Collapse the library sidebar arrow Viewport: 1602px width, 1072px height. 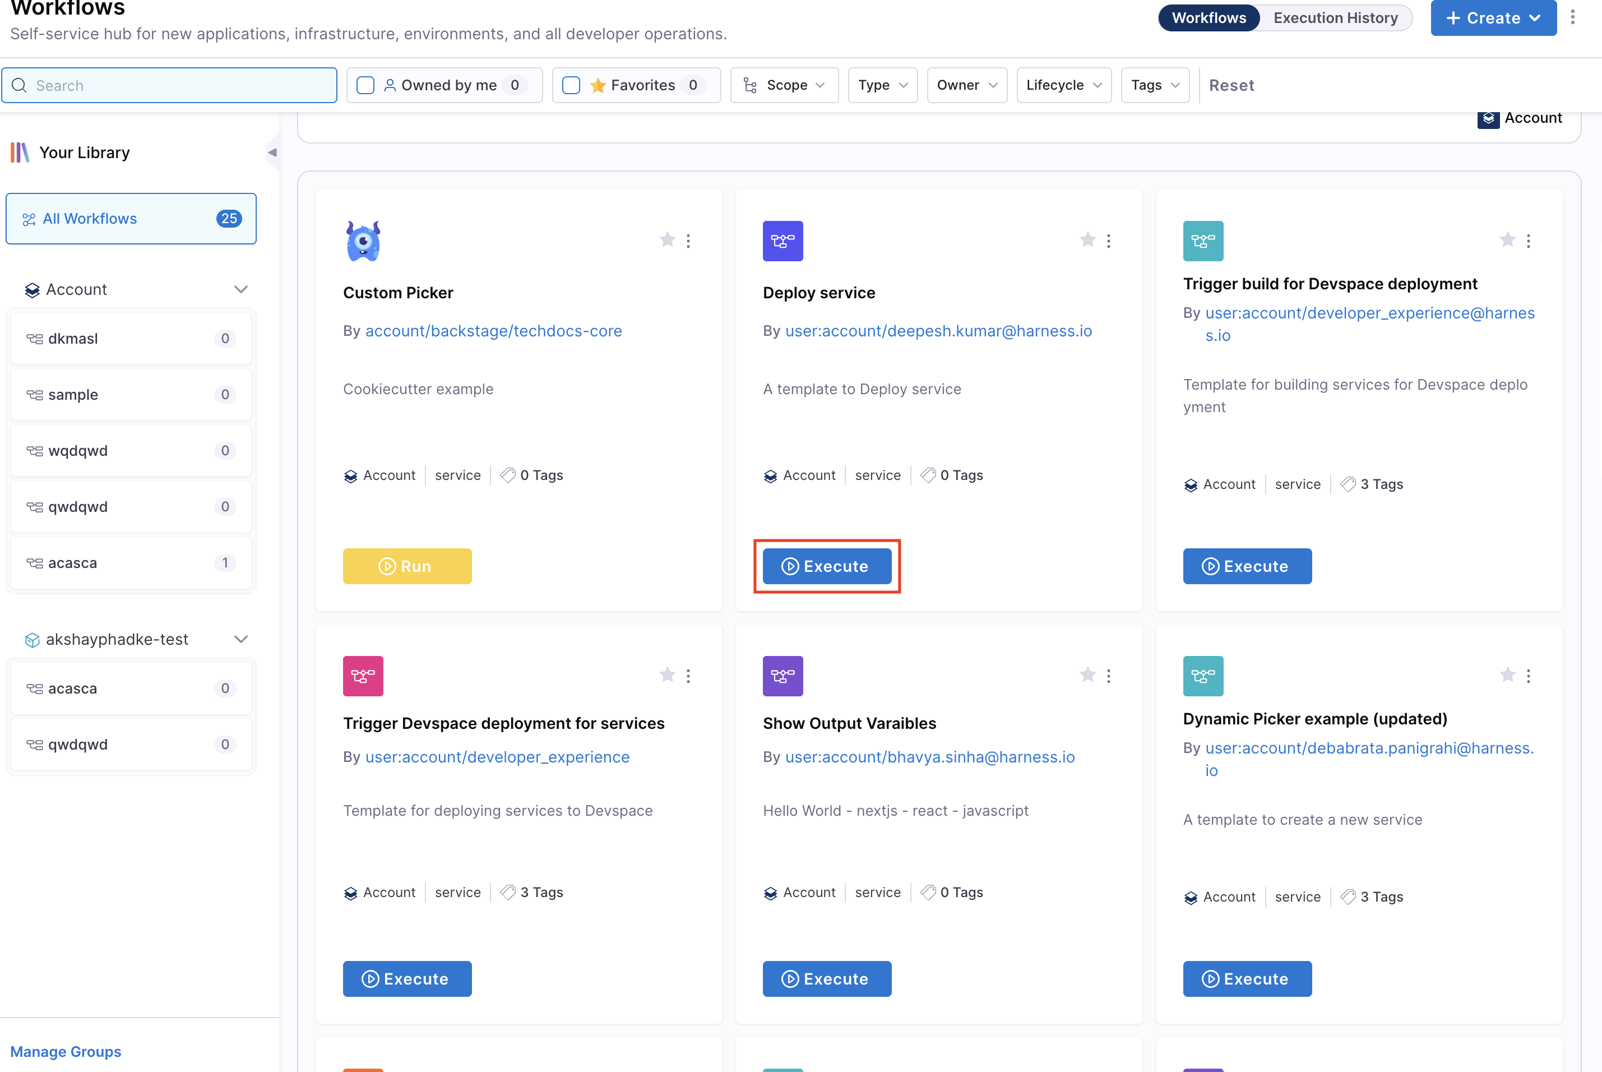(272, 153)
